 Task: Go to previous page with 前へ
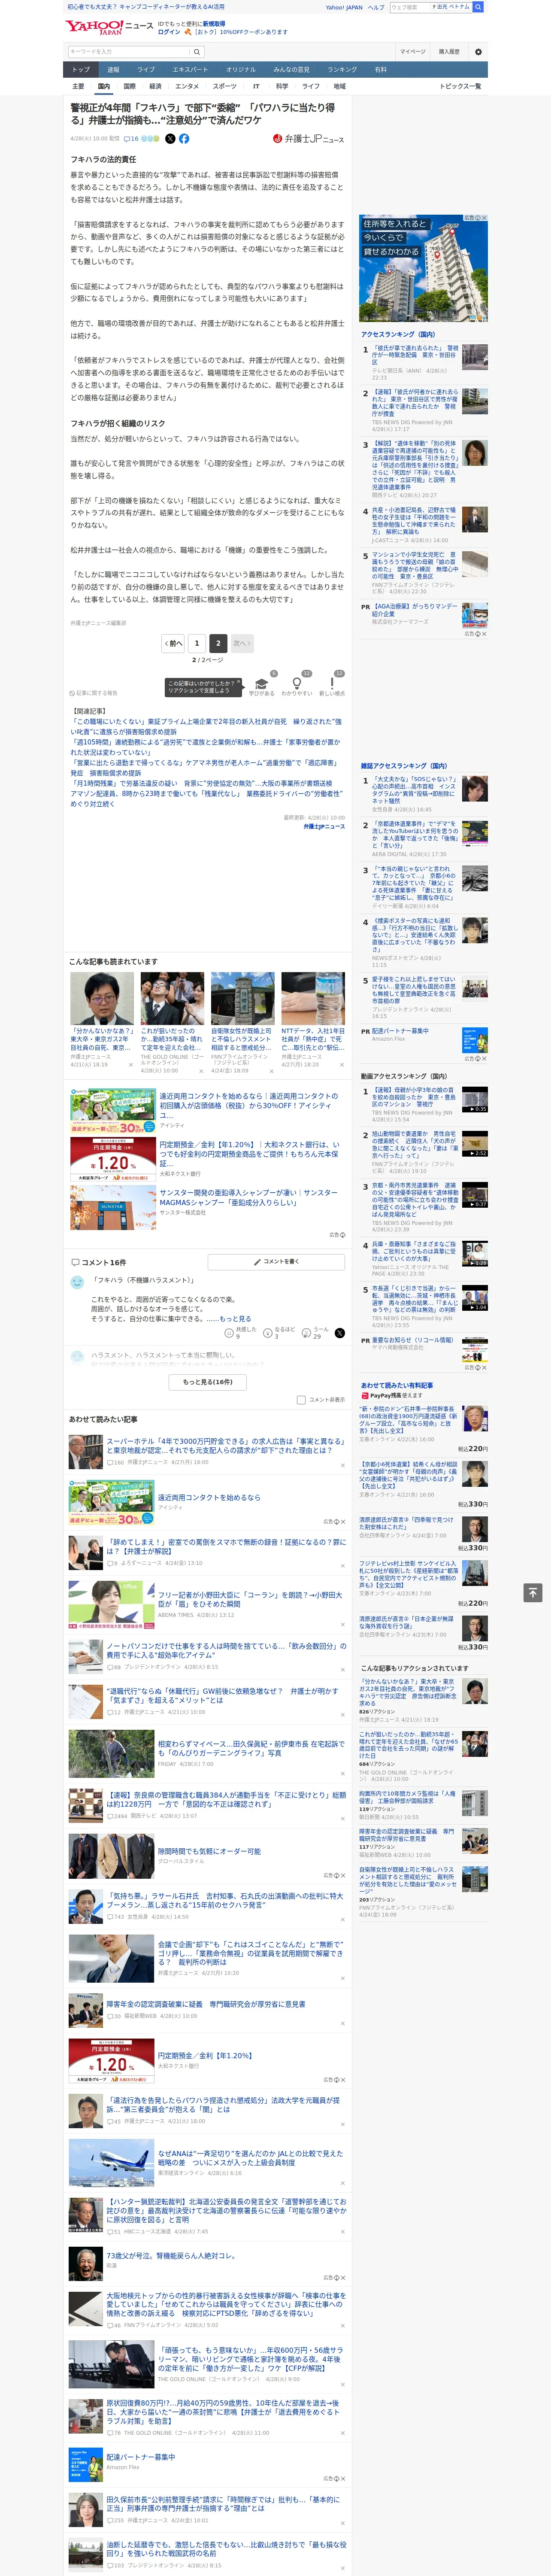(x=173, y=643)
